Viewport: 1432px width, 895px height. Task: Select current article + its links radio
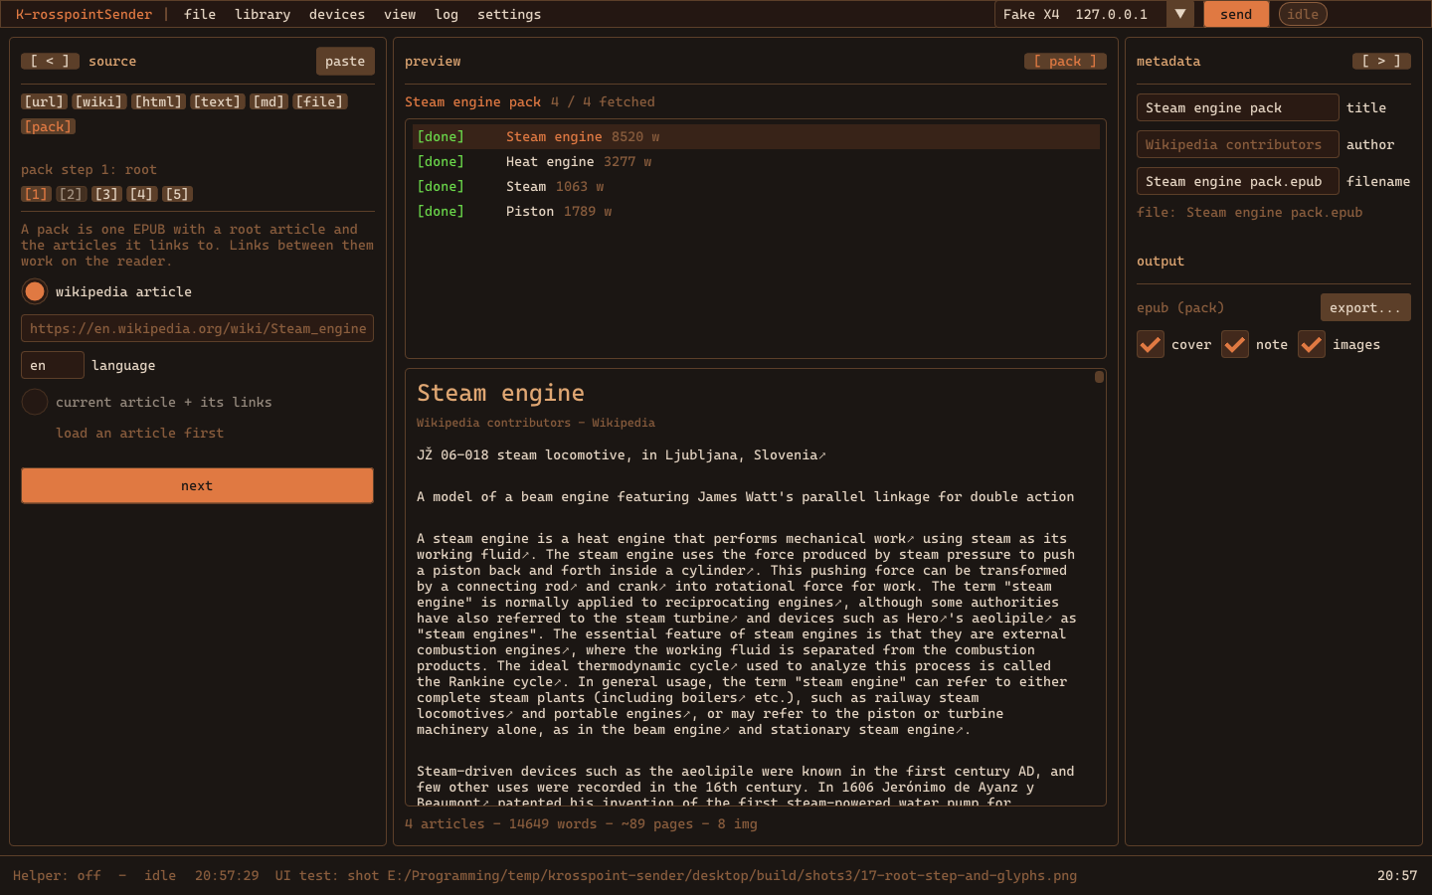click(x=35, y=402)
